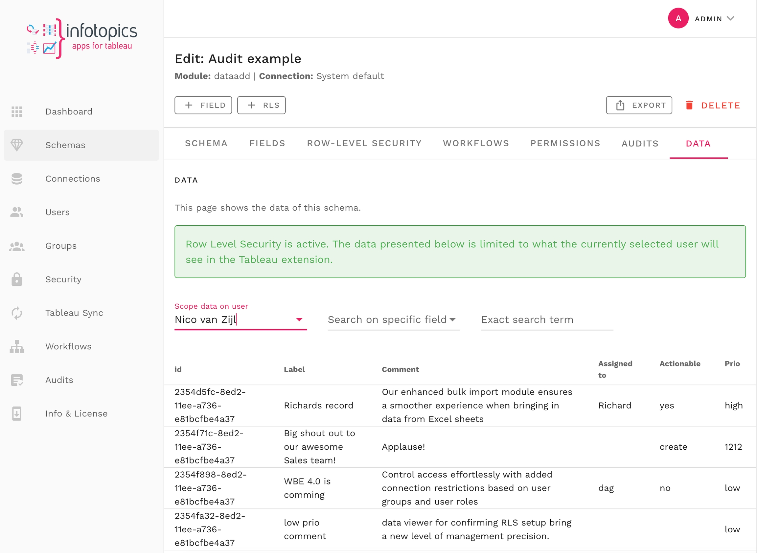Click the Workflows hierarchy icon
757x553 pixels.
tap(17, 346)
